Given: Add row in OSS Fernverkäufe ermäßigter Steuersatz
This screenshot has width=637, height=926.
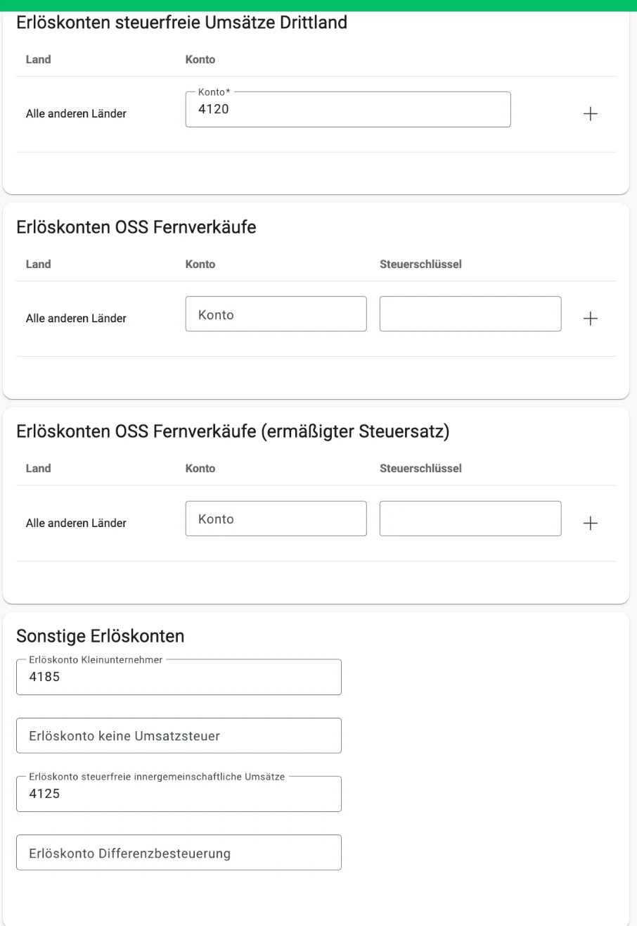Looking at the screenshot, I should (590, 523).
